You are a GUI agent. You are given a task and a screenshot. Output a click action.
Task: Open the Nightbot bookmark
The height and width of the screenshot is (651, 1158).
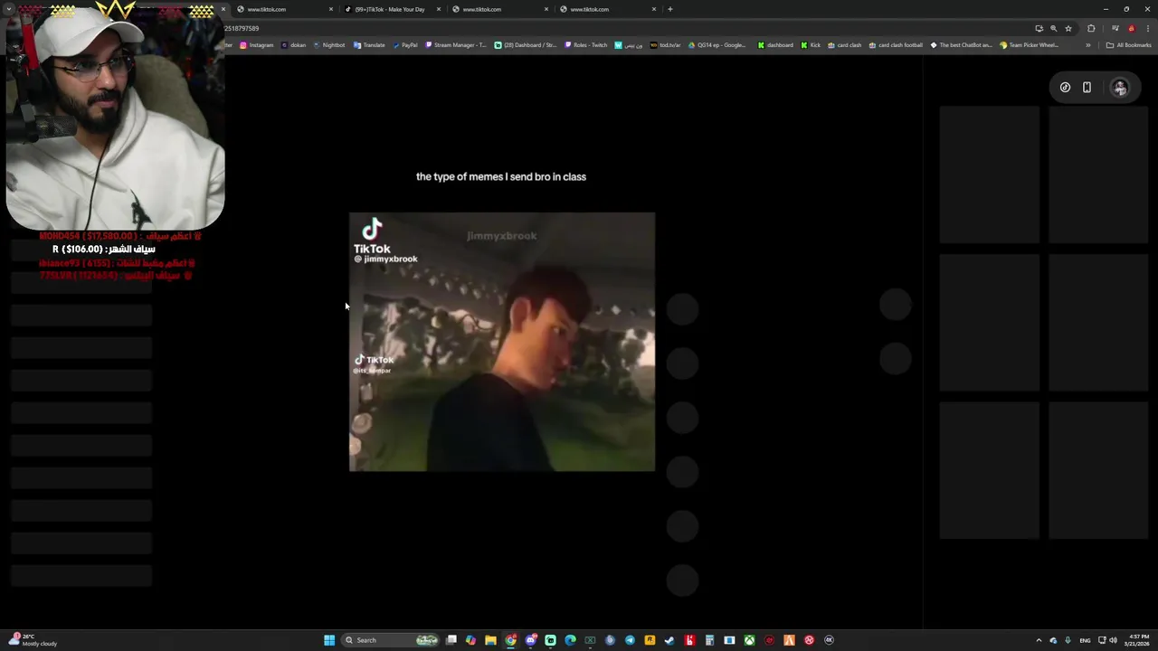[329, 45]
